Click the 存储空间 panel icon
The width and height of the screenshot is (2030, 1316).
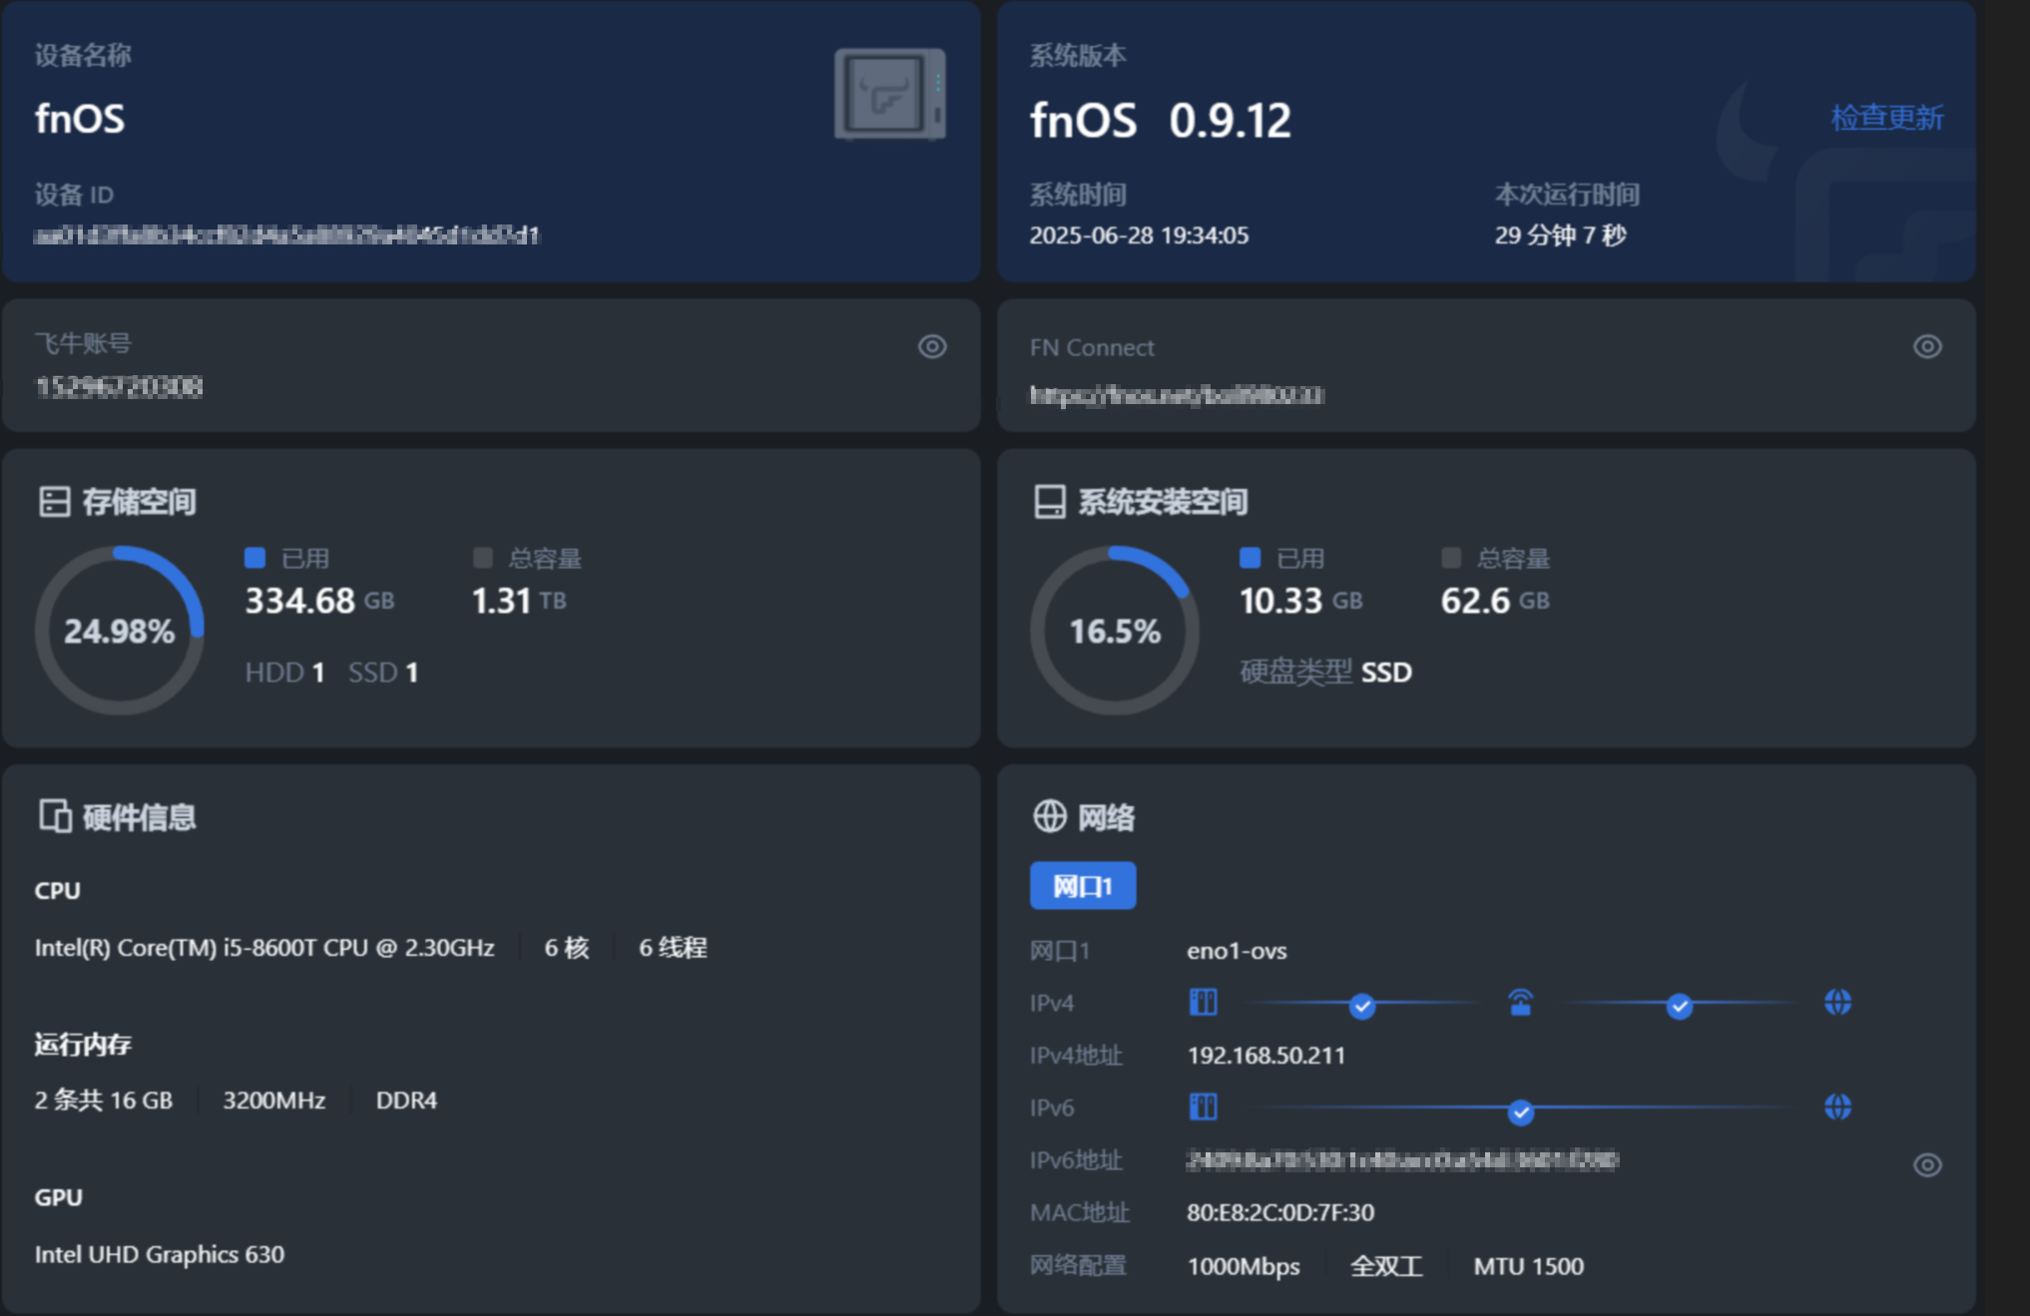54,501
